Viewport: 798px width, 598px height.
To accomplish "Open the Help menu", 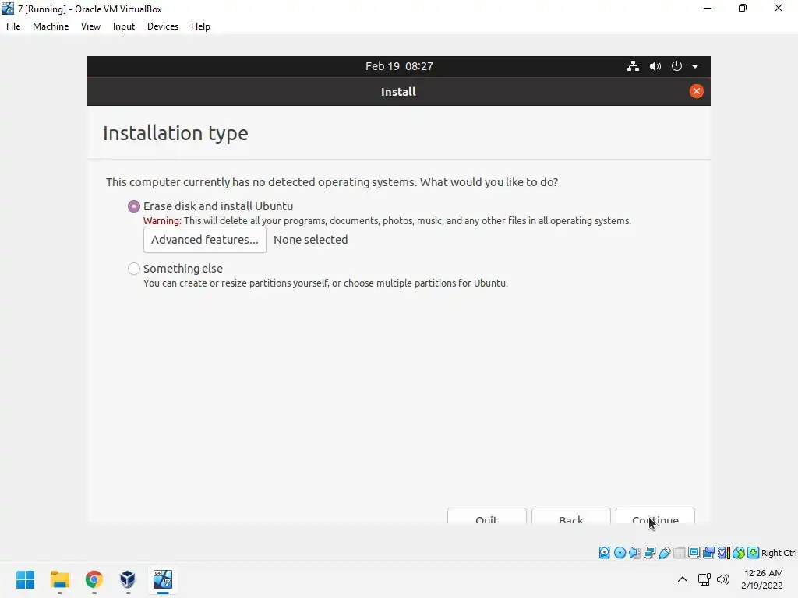I will 200,26.
